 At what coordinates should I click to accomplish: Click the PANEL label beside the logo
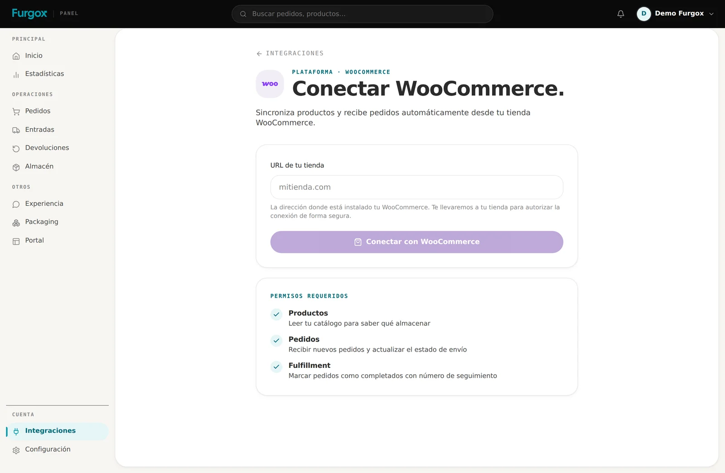coord(69,14)
